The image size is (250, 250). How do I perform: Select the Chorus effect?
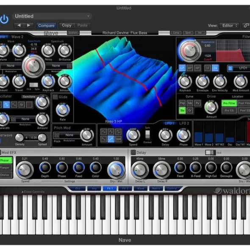pyautogui.click(x=6, y=175)
